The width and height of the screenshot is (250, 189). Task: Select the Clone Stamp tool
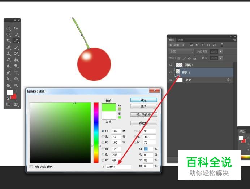click(8, 53)
